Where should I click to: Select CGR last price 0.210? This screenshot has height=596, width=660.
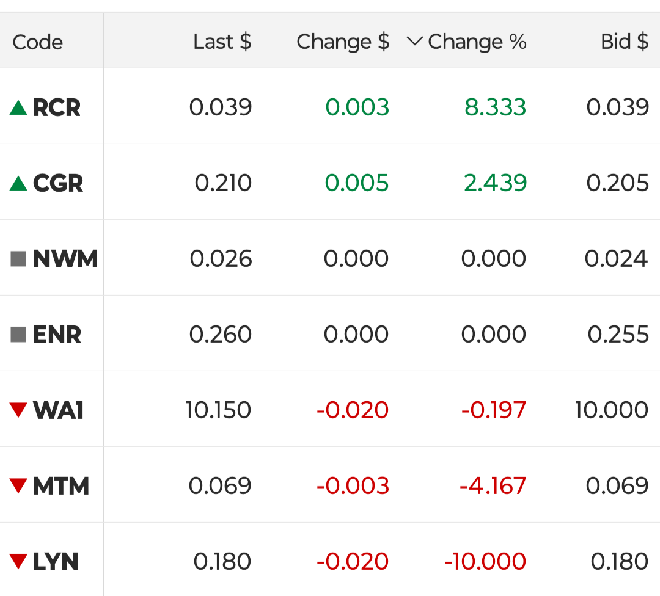click(x=223, y=183)
